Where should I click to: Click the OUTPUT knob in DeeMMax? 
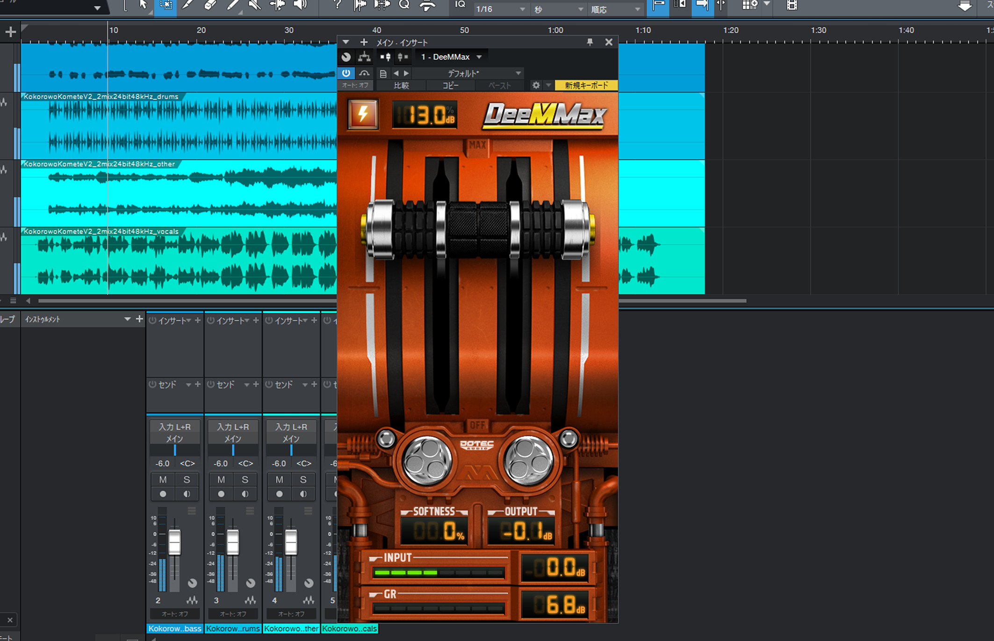pos(528,460)
